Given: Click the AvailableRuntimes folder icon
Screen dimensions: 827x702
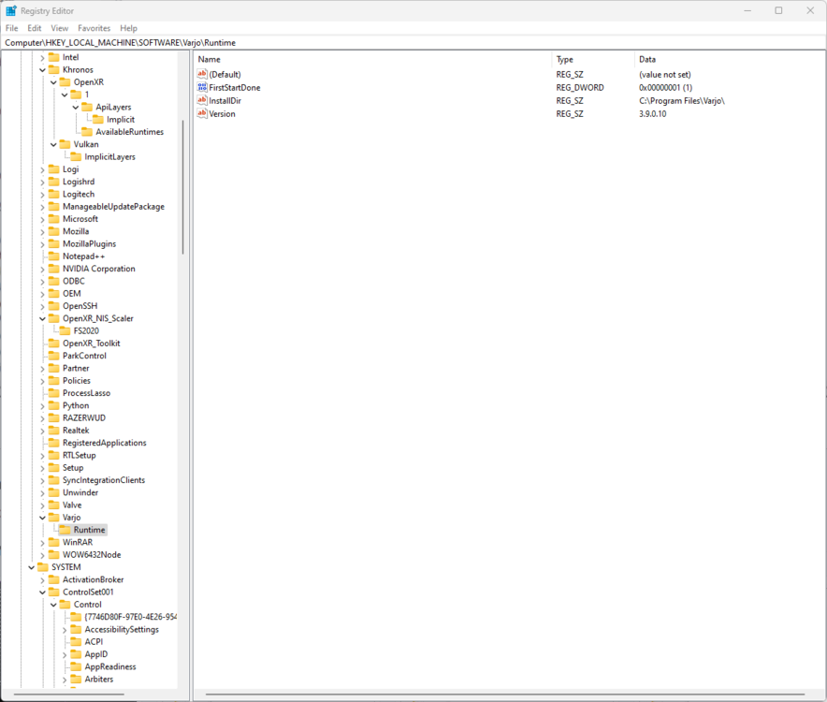Looking at the screenshot, I should point(87,132).
